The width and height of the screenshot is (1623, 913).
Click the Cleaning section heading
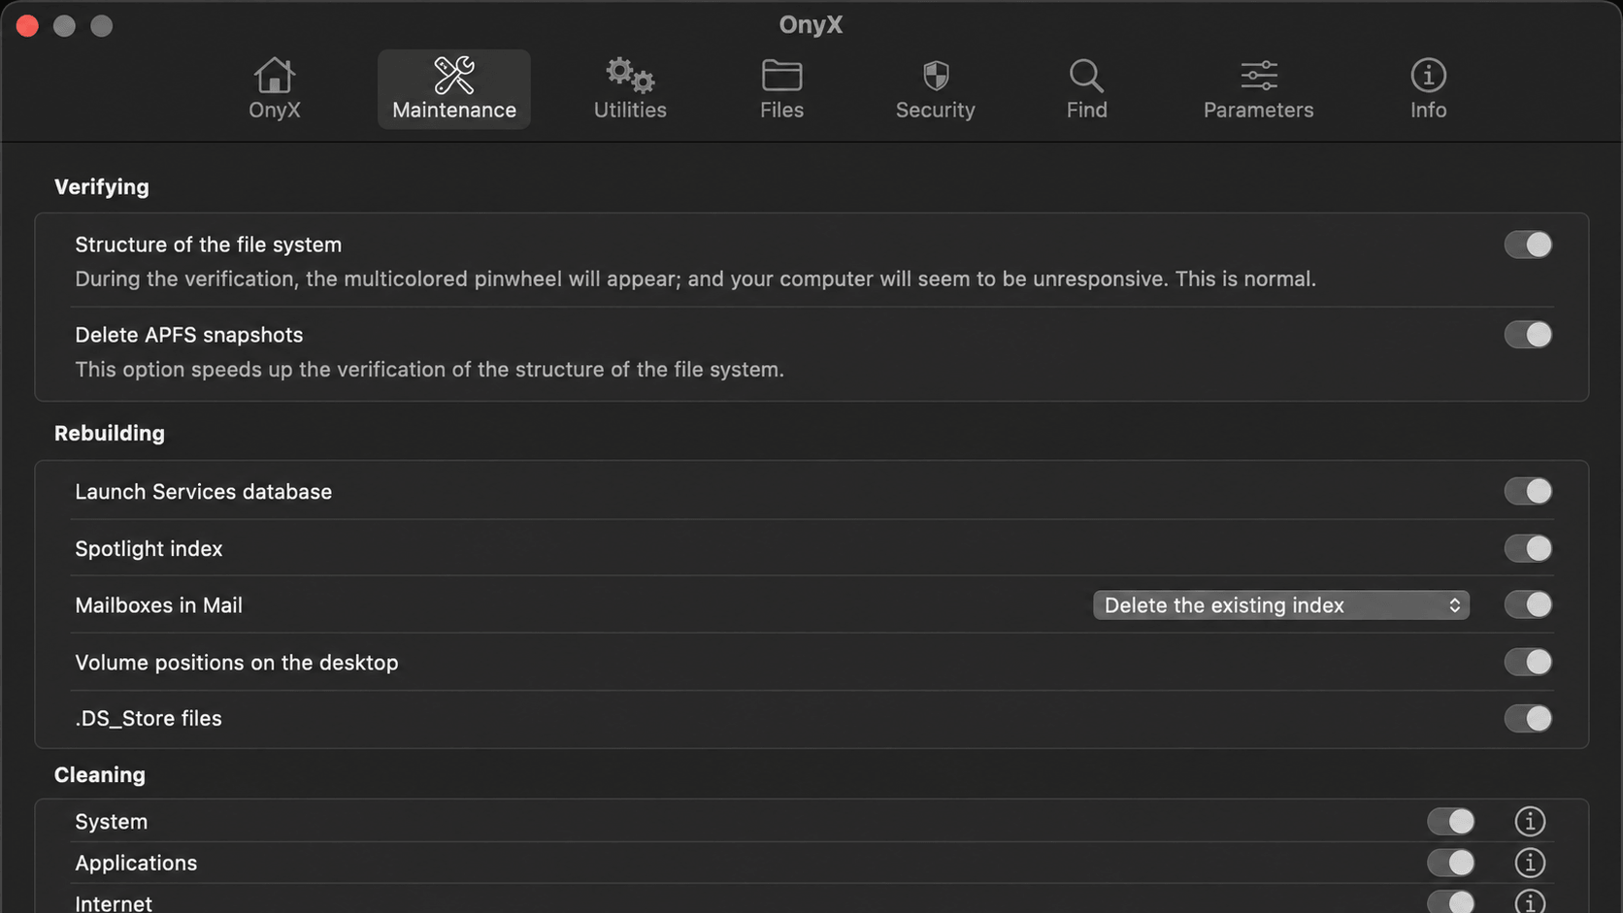100,774
